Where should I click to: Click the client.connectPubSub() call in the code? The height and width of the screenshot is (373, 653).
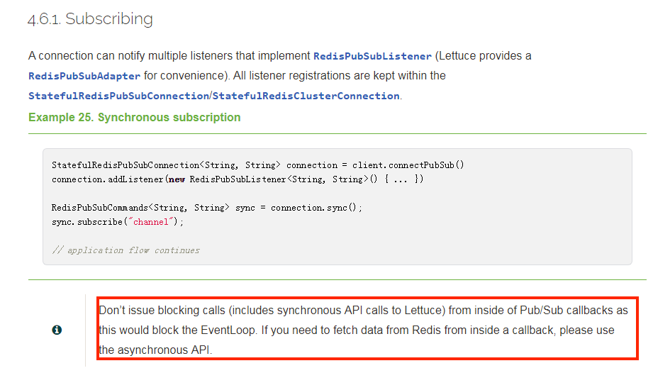pos(408,165)
